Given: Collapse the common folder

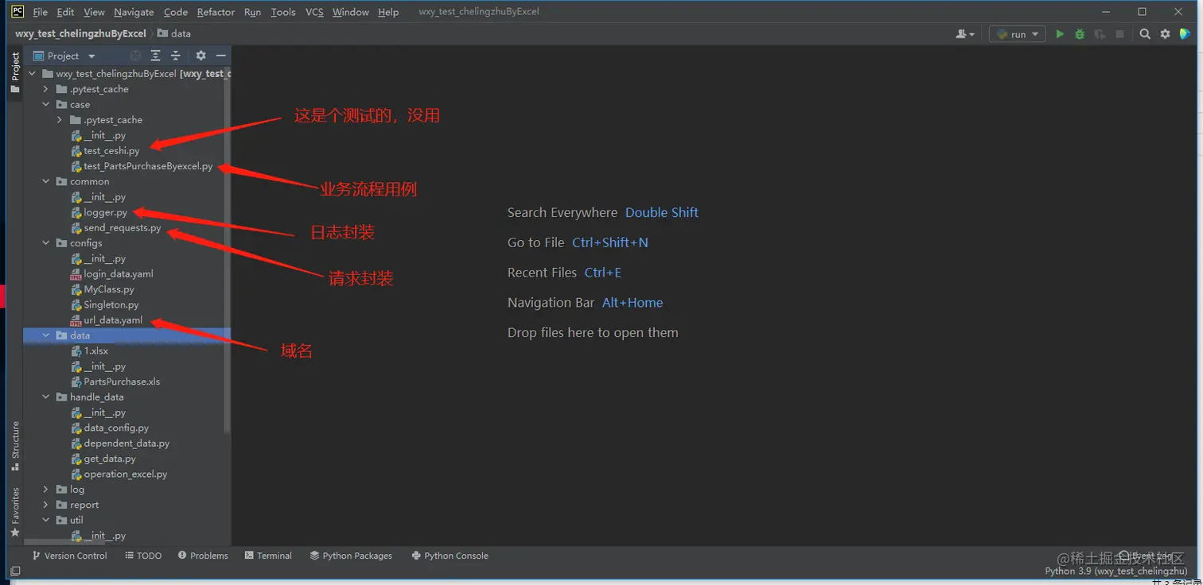Looking at the screenshot, I should click(x=46, y=181).
